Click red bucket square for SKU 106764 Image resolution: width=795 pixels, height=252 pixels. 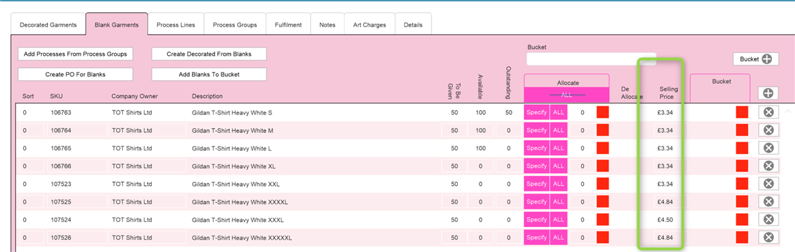pyautogui.click(x=742, y=130)
